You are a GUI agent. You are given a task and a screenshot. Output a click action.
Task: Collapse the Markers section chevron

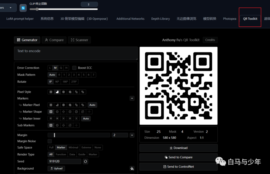[132, 98]
